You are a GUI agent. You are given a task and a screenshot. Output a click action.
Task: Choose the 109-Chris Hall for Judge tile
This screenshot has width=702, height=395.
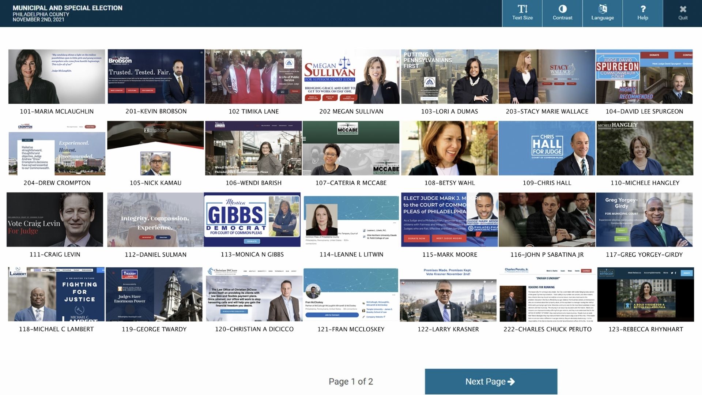pos(547,148)
